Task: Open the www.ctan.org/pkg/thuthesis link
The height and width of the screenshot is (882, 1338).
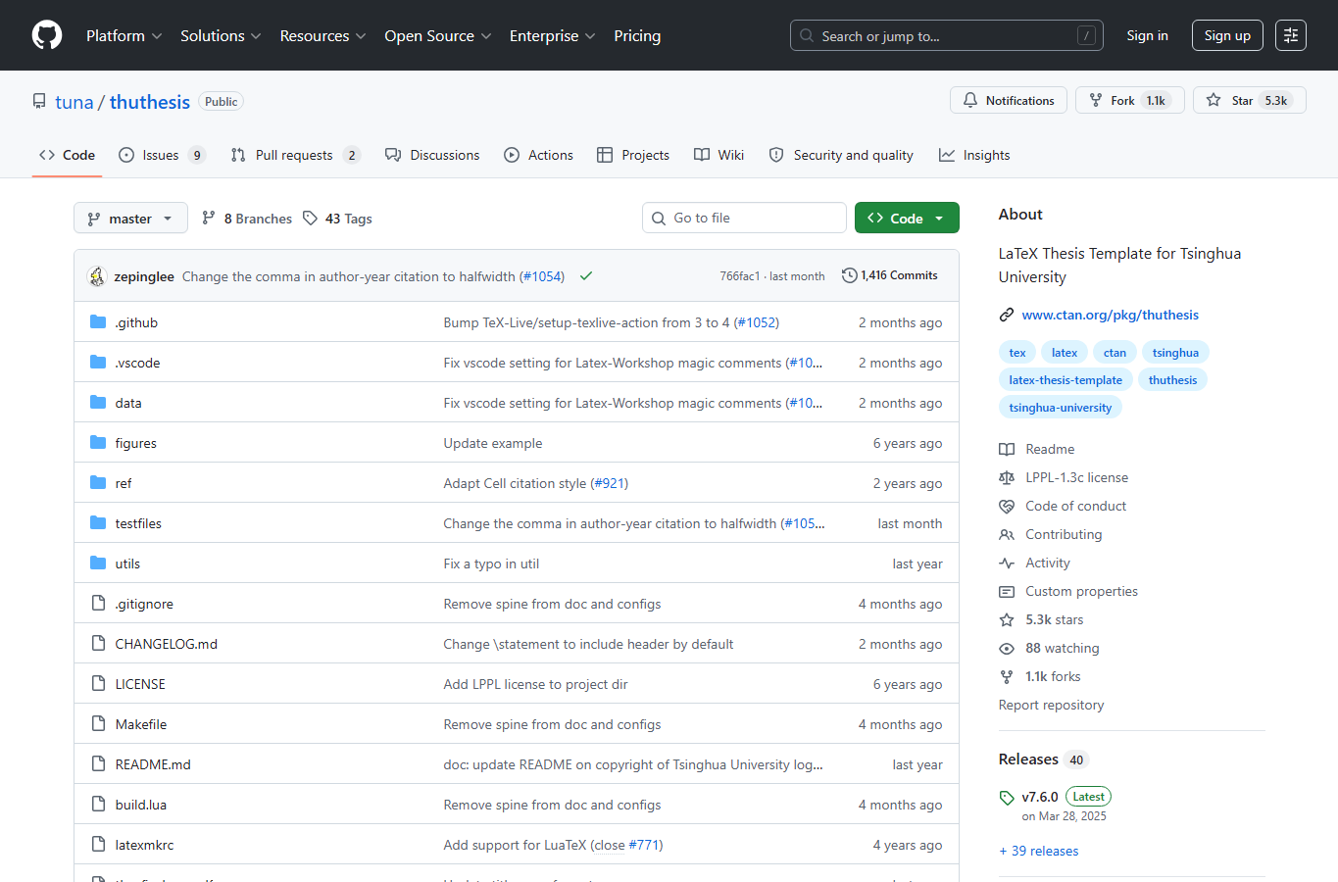Action: click(x=1110, y=315)
